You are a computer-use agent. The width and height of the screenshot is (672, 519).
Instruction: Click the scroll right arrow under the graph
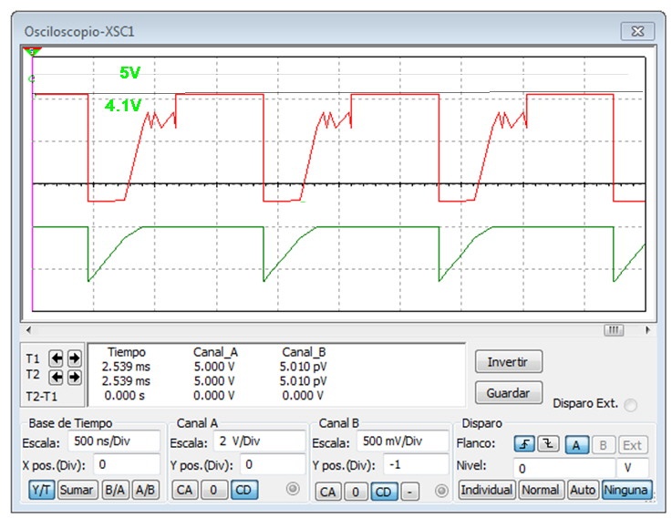tap(648, 329)
